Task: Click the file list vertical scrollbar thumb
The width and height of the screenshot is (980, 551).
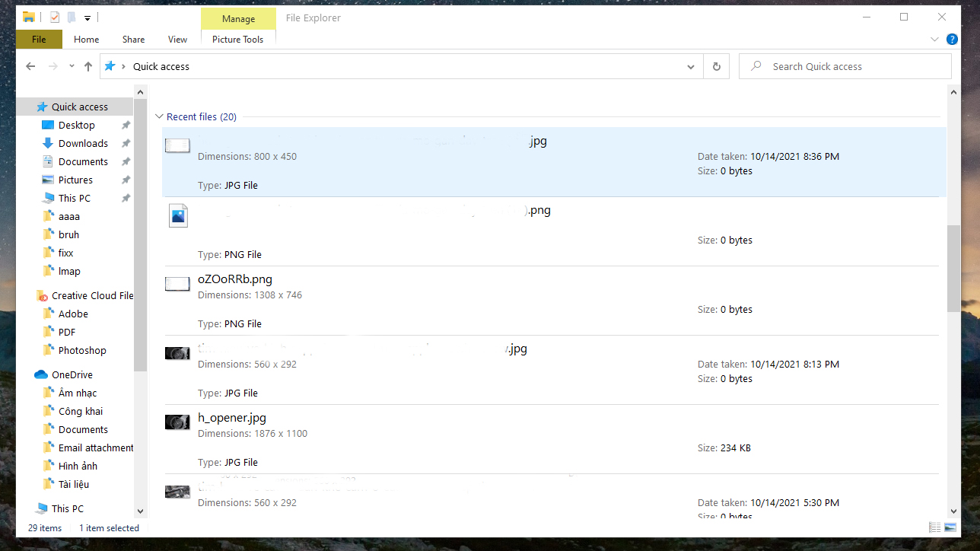Action: click(953, 268)
